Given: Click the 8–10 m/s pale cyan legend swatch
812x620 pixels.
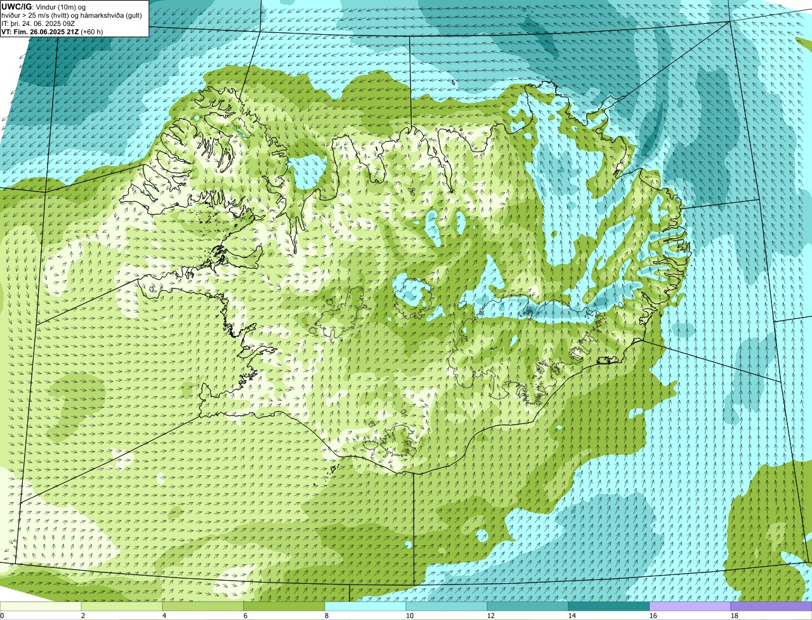Looking at the screenshot, I should pos(365,606).
